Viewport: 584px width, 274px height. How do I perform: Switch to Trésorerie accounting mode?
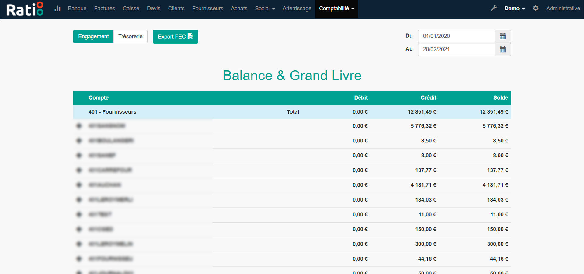pyautogui.click(x=130, y=37)
